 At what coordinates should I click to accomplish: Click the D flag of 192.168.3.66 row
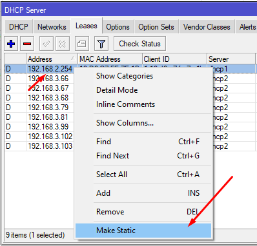pyautogui.click(x=8, y=79)
